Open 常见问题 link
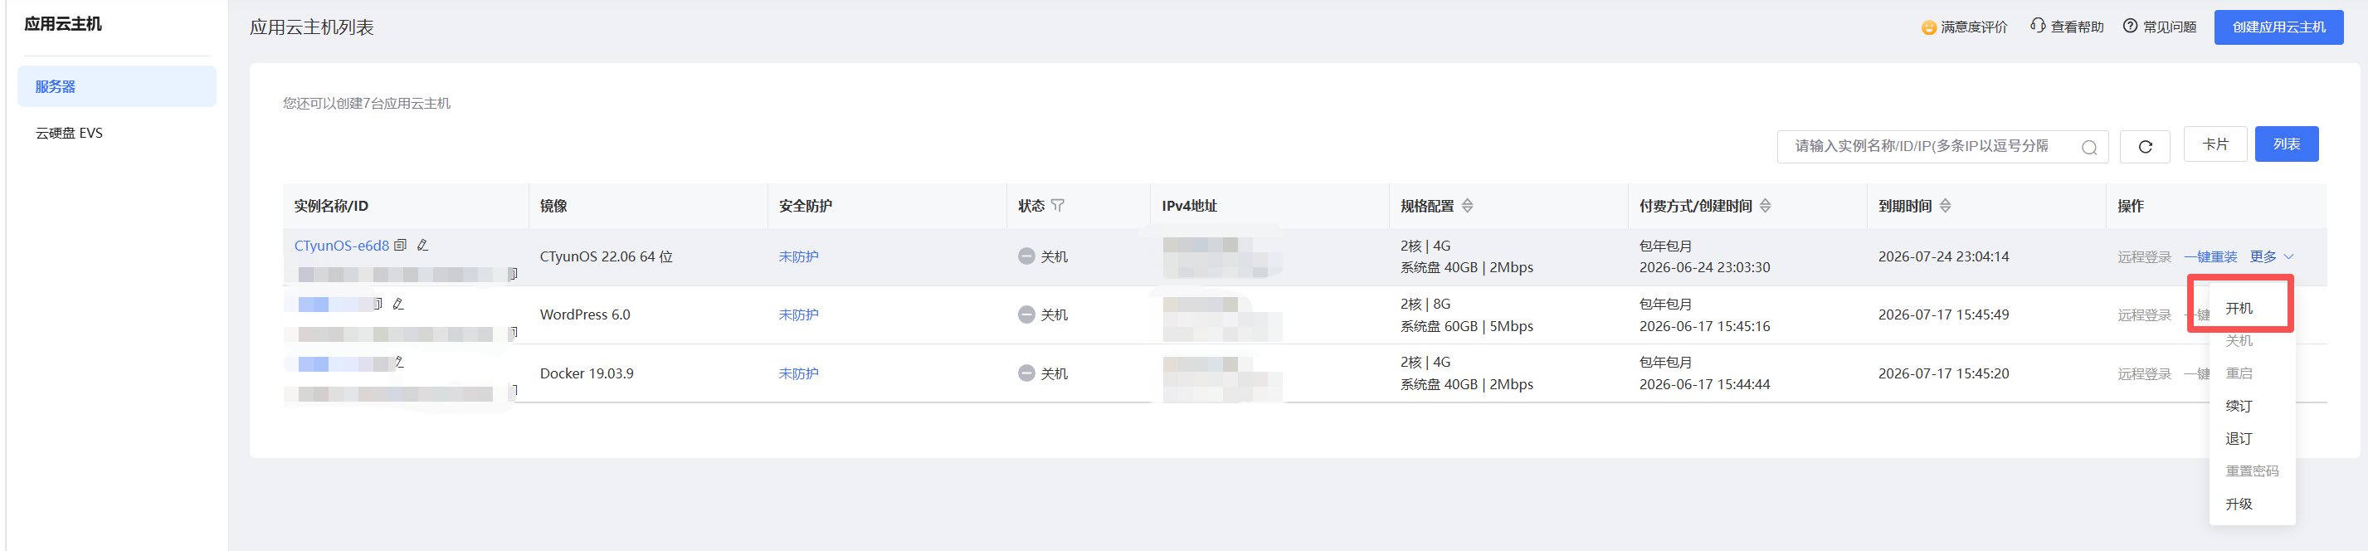The height and width of the screenshot is (551, 2368). tap(2170, 27)
